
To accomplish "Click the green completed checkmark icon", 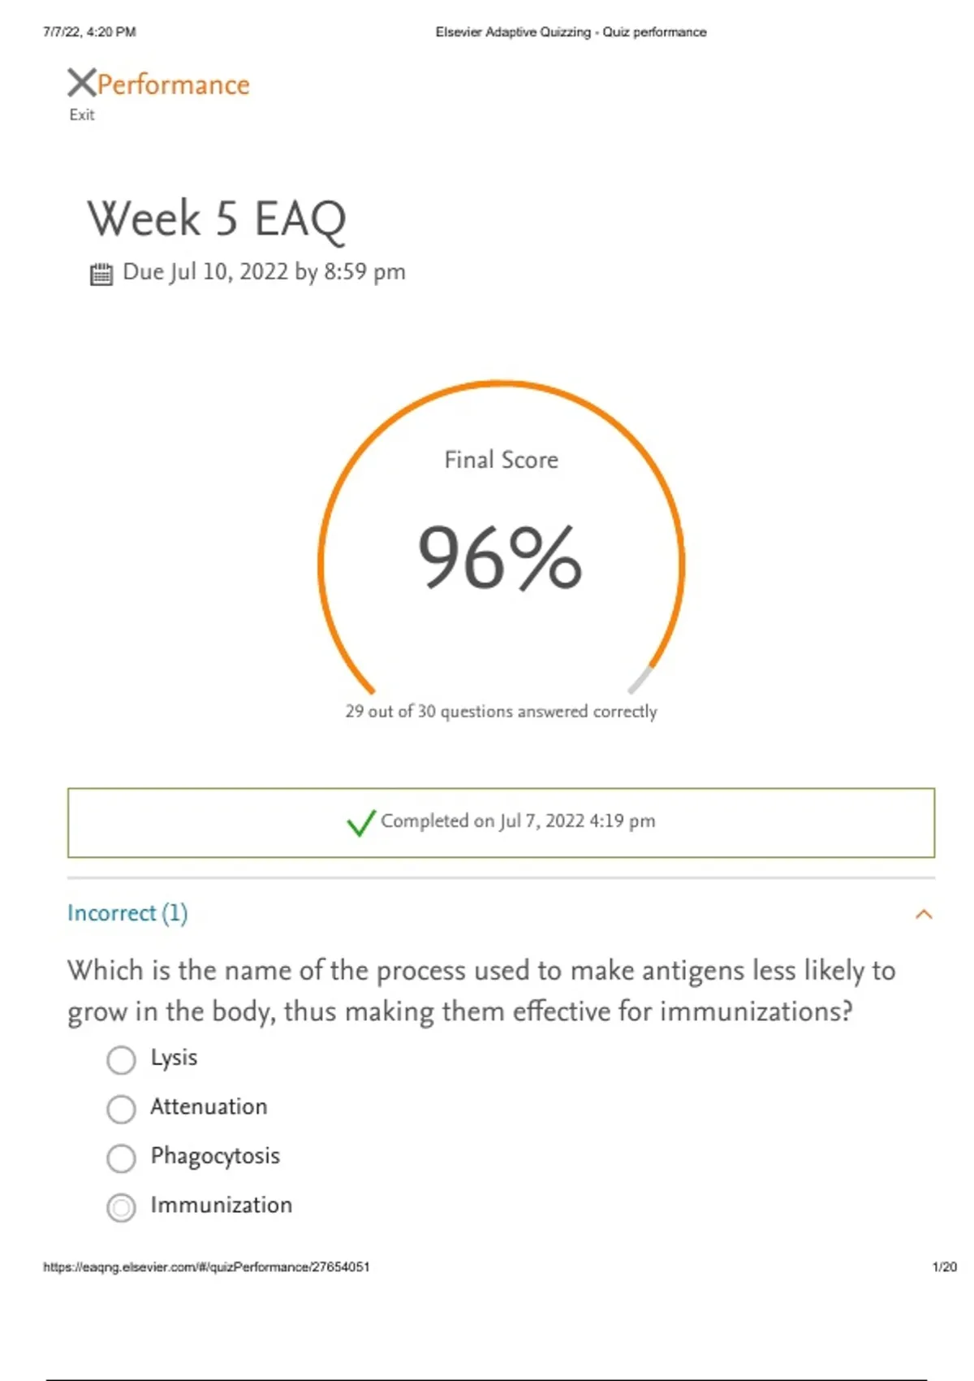I will pyautogui.click(x=360, y=822).
